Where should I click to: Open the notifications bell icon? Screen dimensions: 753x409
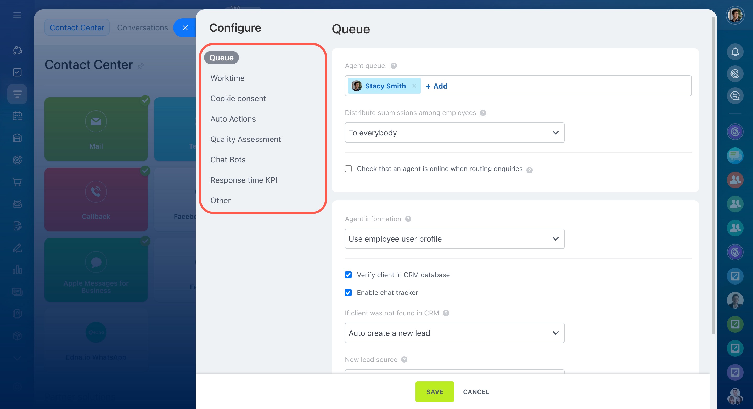pyautogui.click(x=735, y=52)
